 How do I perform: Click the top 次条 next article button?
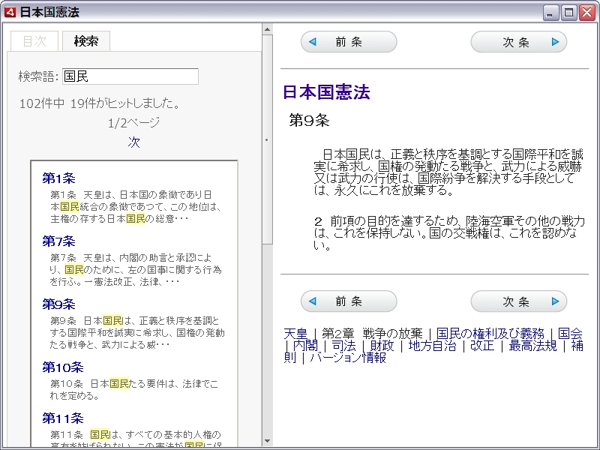pos(518,42)
